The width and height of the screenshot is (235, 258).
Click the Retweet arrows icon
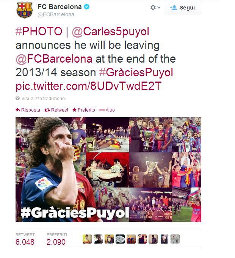pyautogui.click(x=47, y=110)
